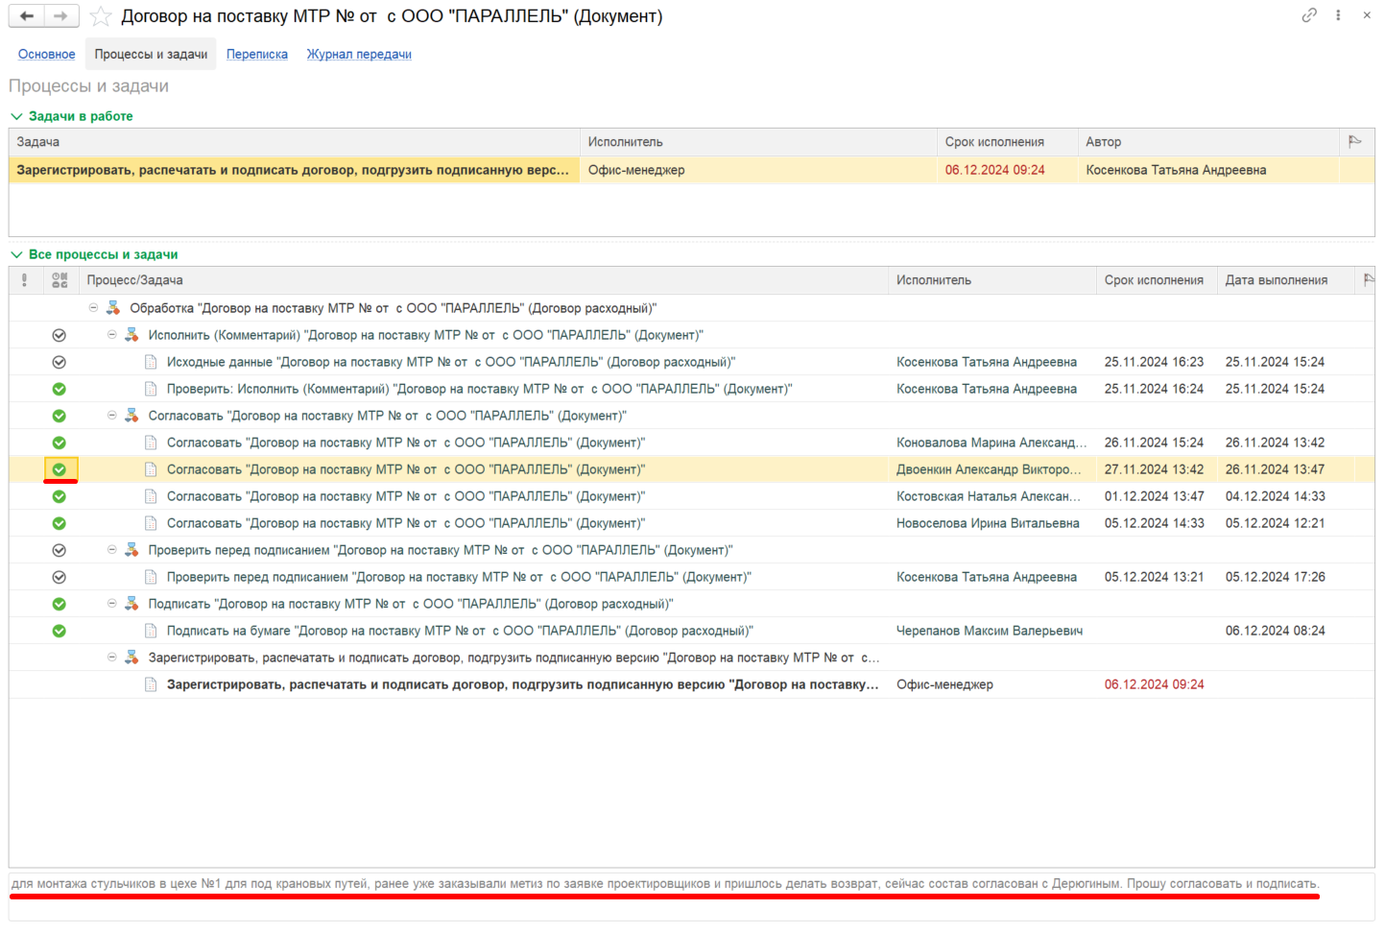Click status icon of Исходные данные row
This screenshot has height=933, width=1385.
tap(60, 362)
